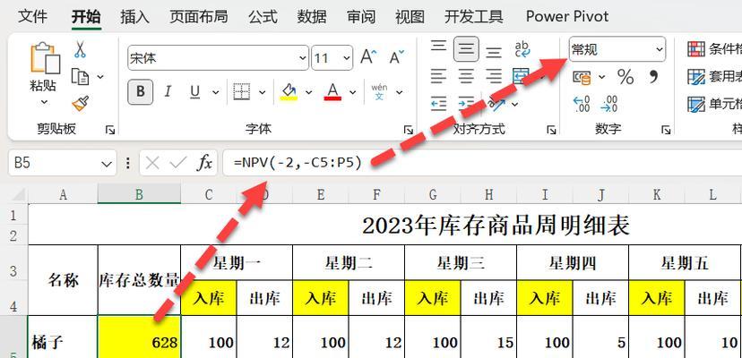Image resolution: width=742 pixels, height=358 pixels.
Task: Confirm formula entry with check mark
Action: (x=178, y=163)
